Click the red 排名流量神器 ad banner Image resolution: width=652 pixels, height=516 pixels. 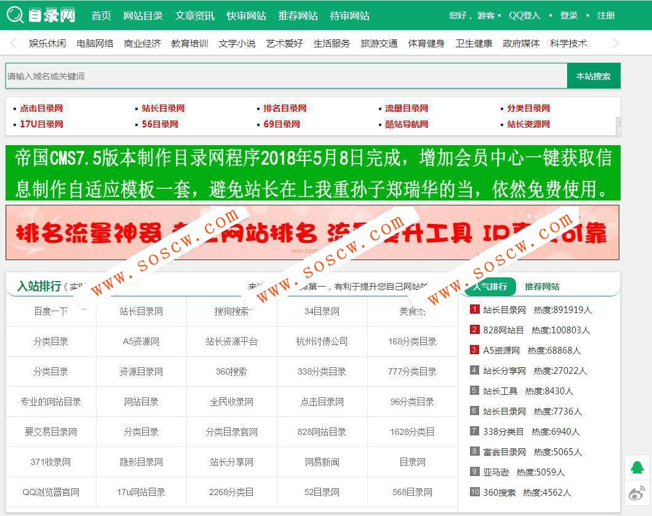(x=312, y=232)
